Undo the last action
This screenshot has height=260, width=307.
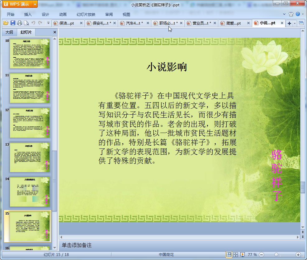coord(33,23)
